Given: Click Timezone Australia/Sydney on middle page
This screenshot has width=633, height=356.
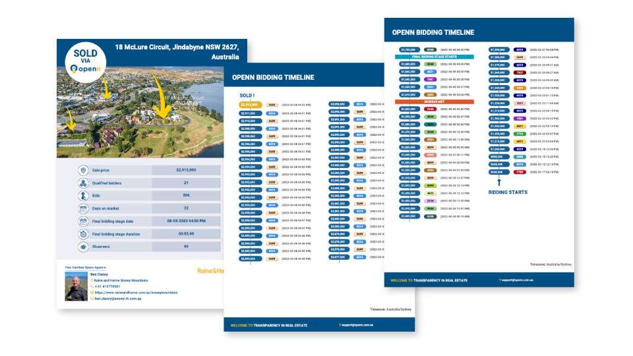Looking at the screenshot, I should point(391,309).
